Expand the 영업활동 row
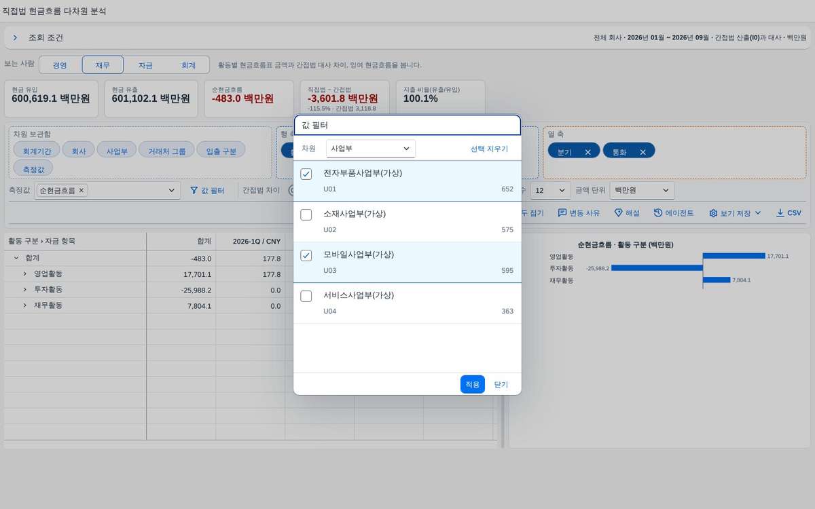Image resolution: width=815 pixels, height=509 pixels. 25,274
